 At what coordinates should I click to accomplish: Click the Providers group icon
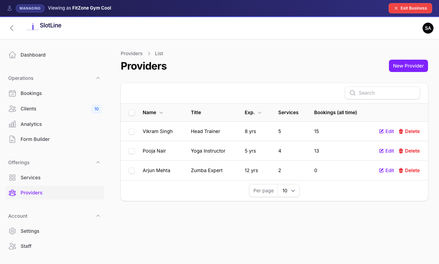(12, 193)
